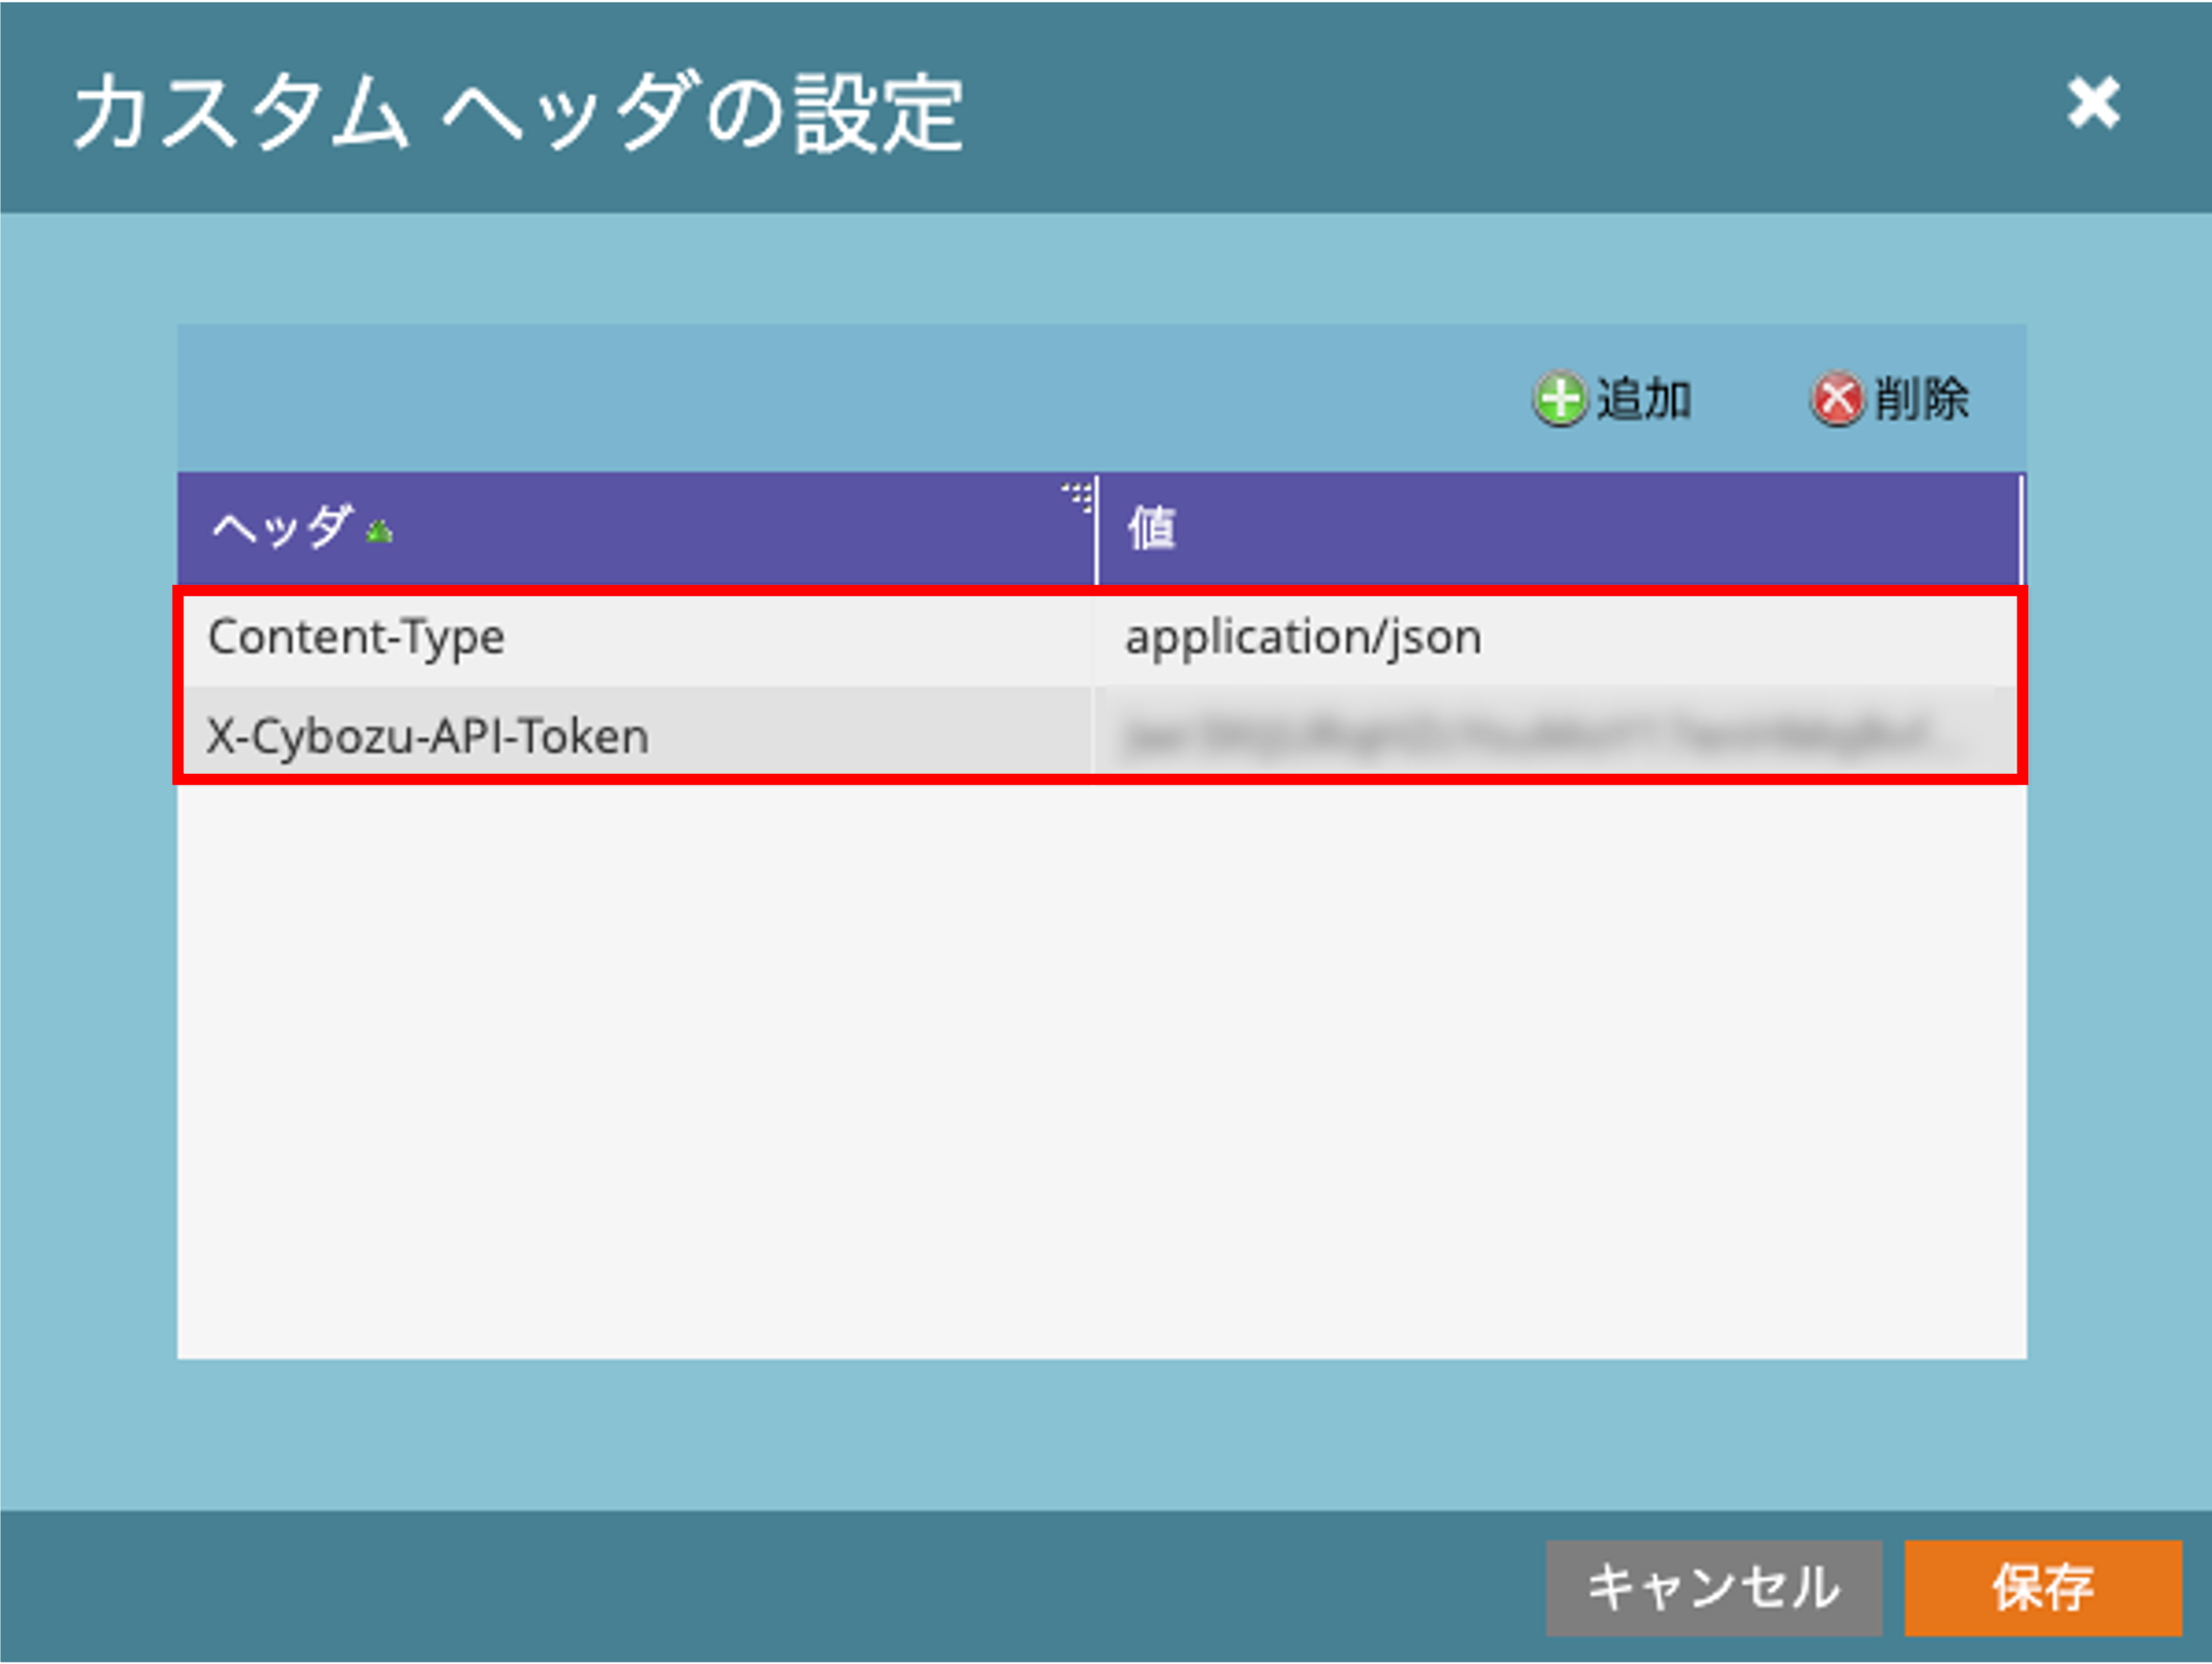Image resolution: width=2212 pixels, height=1664 pixels.
Task: Select the X-Cybozu-API-Token header cell
Action: [x=428, y=737]
